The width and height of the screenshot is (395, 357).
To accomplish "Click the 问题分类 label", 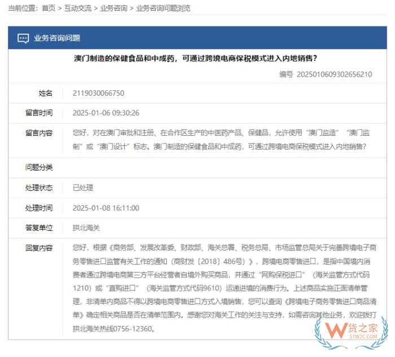I will [x=39, y=167].
